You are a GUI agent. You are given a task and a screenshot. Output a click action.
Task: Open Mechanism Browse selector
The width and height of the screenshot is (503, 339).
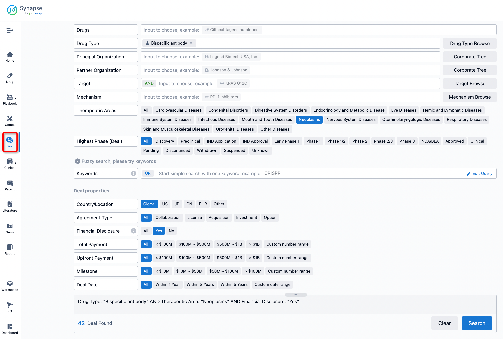(x=470, y=97)
